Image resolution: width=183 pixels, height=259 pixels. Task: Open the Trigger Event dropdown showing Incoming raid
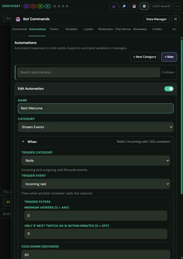[96, 184]
